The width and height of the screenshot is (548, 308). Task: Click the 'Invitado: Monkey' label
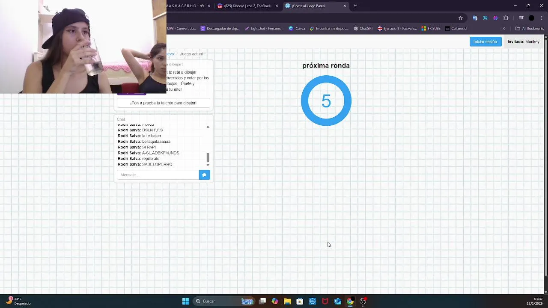pyautogui.click(x=523, y=41)
